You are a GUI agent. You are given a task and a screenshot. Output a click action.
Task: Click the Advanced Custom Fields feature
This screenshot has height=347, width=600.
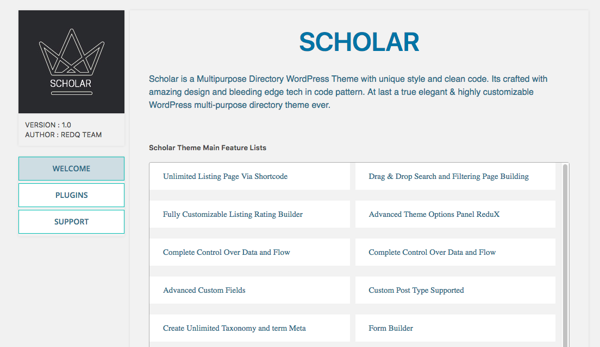204,291
